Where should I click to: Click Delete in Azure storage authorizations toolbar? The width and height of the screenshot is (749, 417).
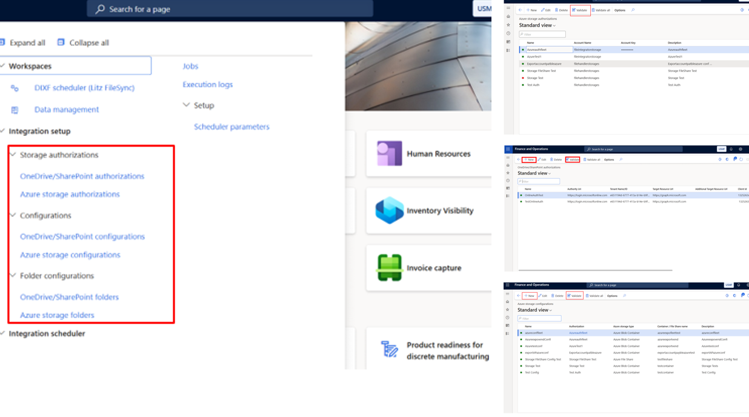coord(562,10)
